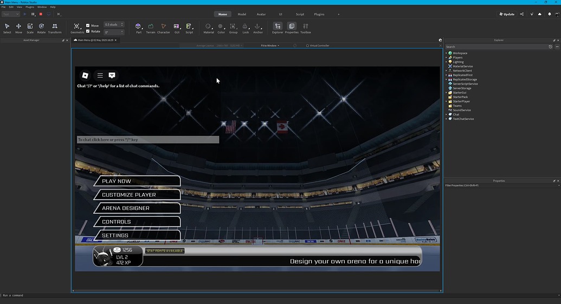This screenshot has height=304, width=561.
Task: Stop the play test
Action: point(41,14)
